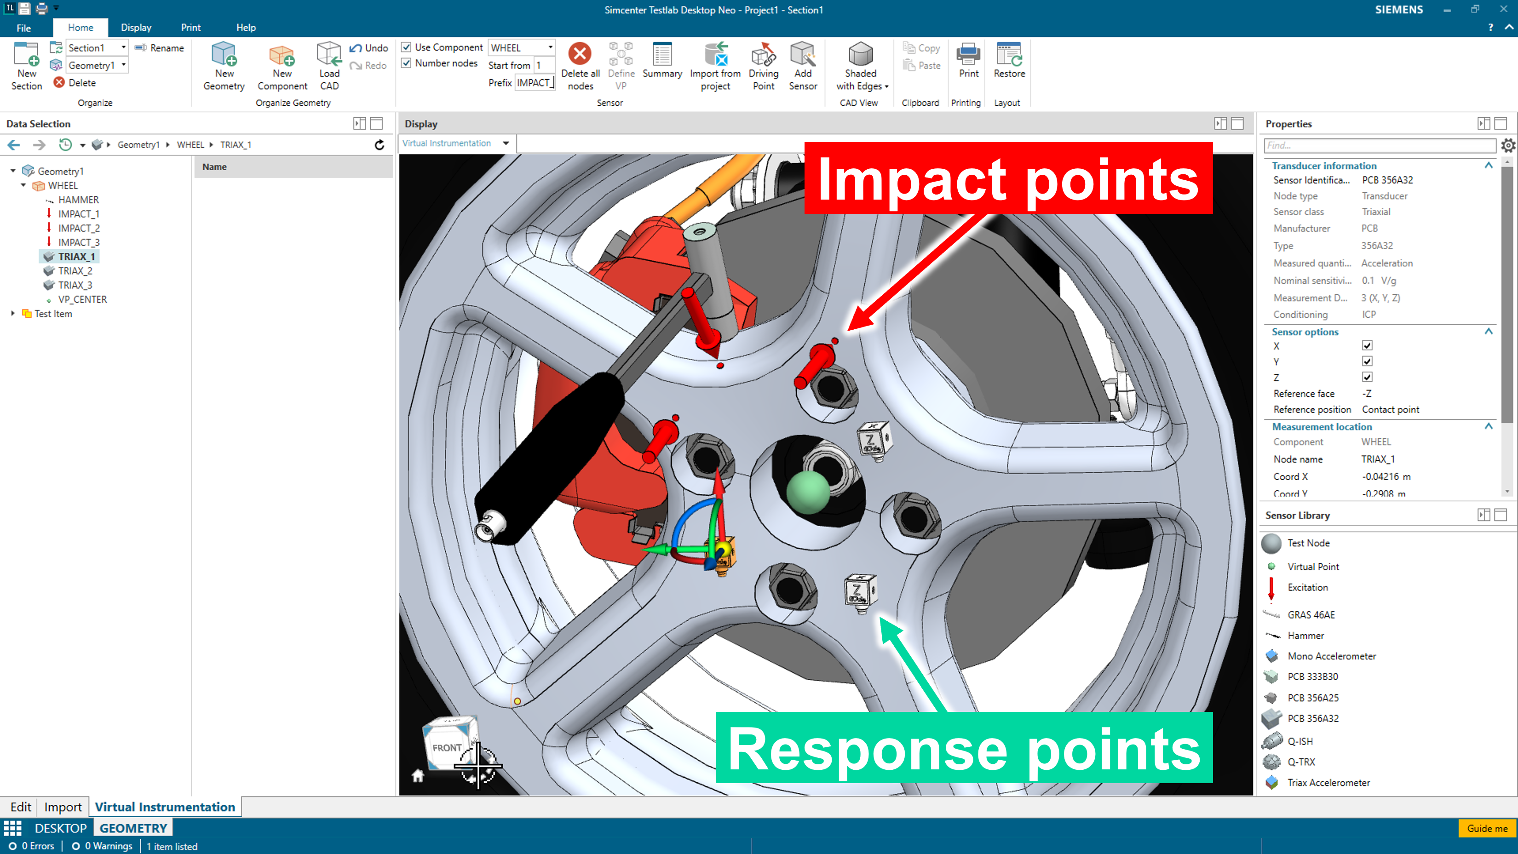Click the Load CAD icon

(329, 55)
